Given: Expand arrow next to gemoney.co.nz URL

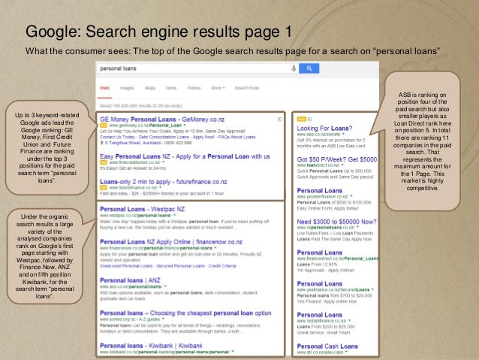Looking at the screenshot, I should [185, 126].
